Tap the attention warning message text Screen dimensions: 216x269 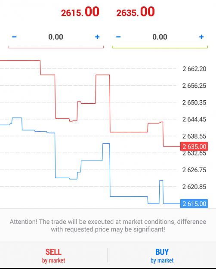[108, 226]
